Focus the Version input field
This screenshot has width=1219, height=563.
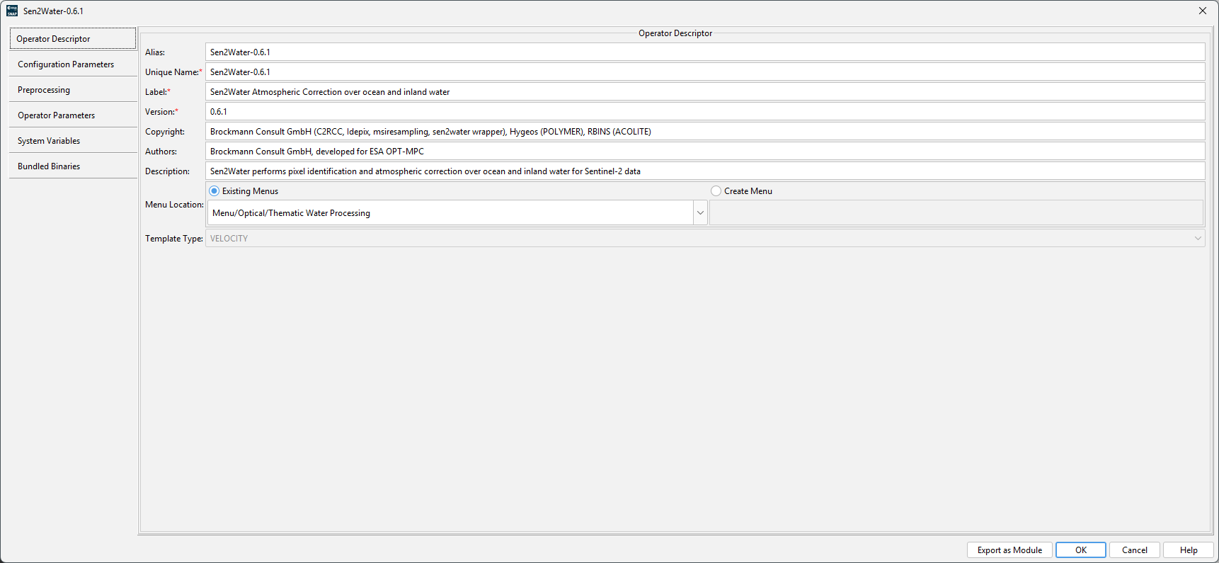tap(704, 112)
